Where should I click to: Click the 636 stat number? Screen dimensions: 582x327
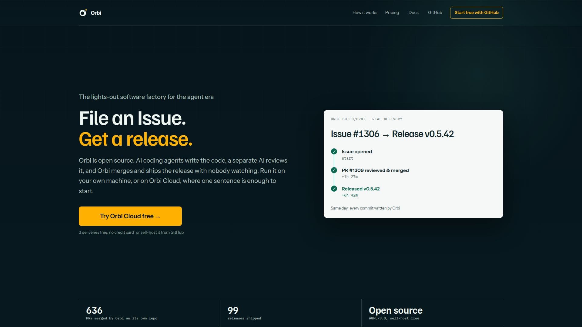pos(94,310)
